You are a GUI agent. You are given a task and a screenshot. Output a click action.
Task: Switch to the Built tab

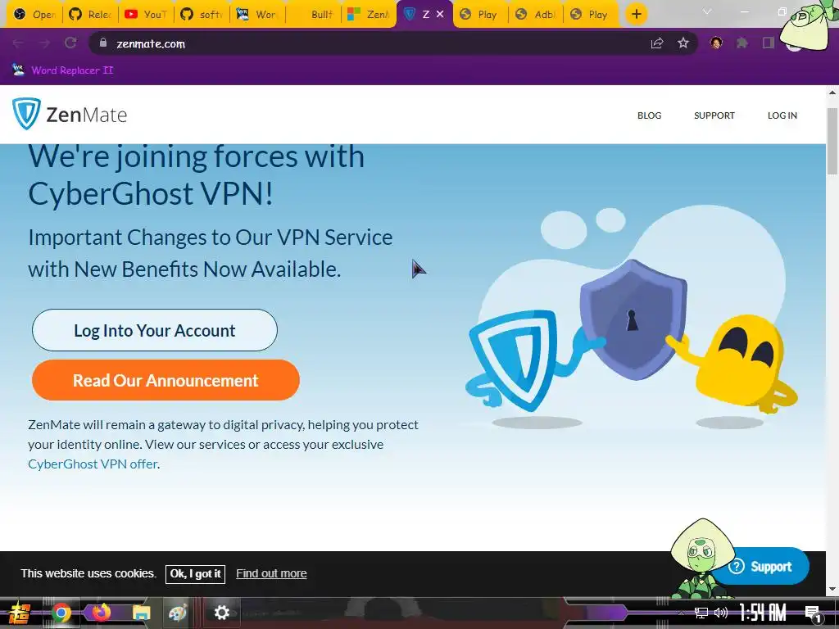click(x=312, y=15)
